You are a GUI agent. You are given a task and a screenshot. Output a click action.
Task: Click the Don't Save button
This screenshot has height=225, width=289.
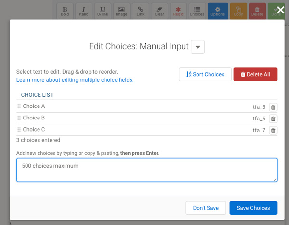tap(206, 208)
